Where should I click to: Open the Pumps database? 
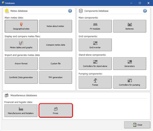point(95,82)
